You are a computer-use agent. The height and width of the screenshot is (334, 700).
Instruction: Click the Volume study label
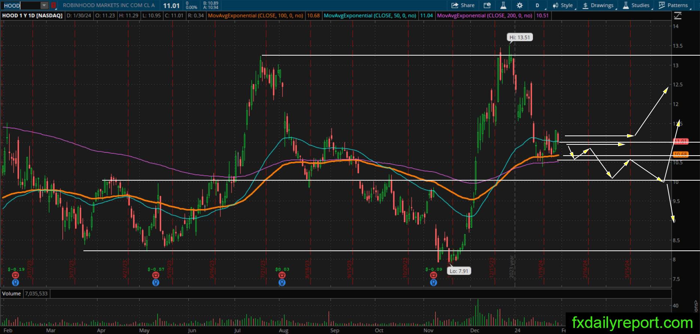(x=12, y=293)
